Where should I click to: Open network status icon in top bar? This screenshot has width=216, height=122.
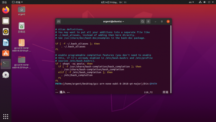pyautogui.click(x=200, y=2)
